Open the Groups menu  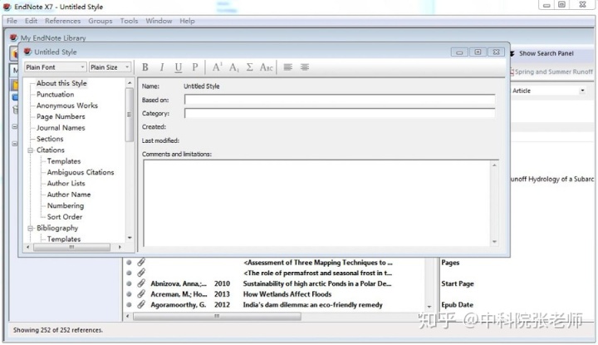tap(100, 21)
